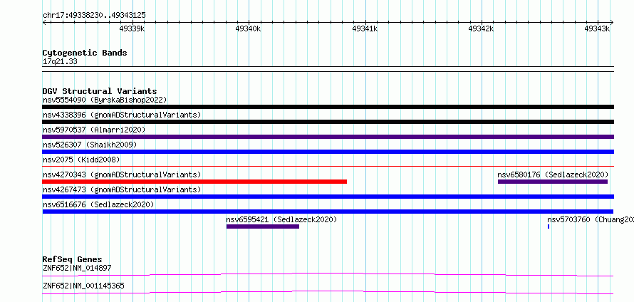Screen dimensions: 634x302
Task: Click the red bar under nsv4270343
Action: [x=194, y=182]
